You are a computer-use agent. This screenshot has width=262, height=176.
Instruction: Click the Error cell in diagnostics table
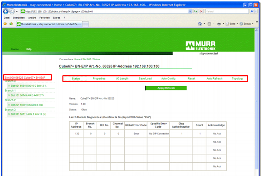point(137,134)
